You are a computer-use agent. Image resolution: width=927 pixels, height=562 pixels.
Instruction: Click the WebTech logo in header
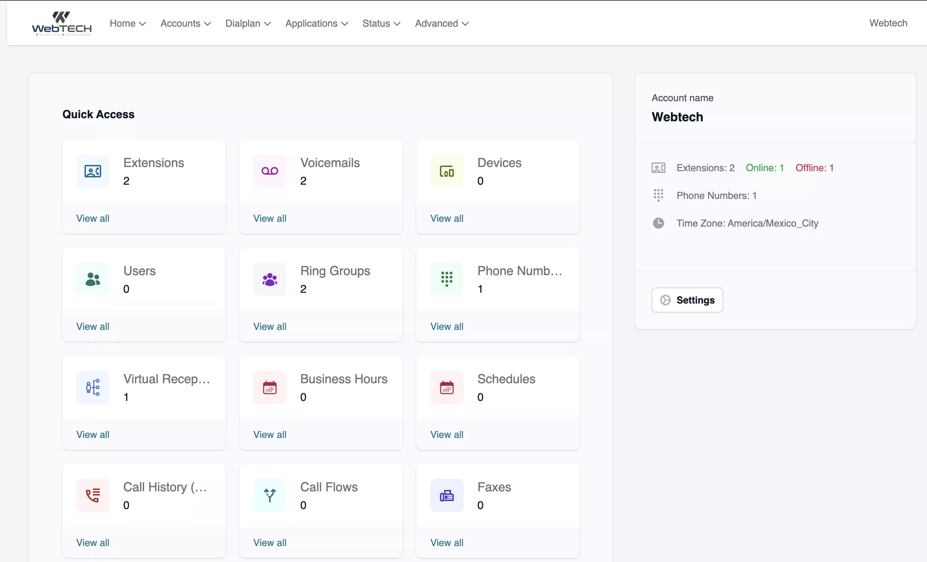pos(62,23)
